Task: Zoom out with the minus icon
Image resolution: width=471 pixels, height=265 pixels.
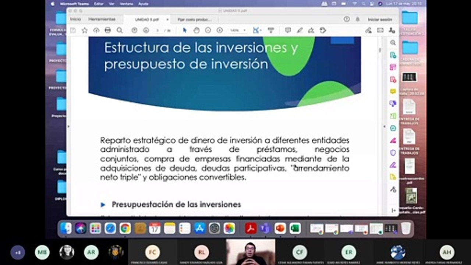Action: [x=208, y=30]
